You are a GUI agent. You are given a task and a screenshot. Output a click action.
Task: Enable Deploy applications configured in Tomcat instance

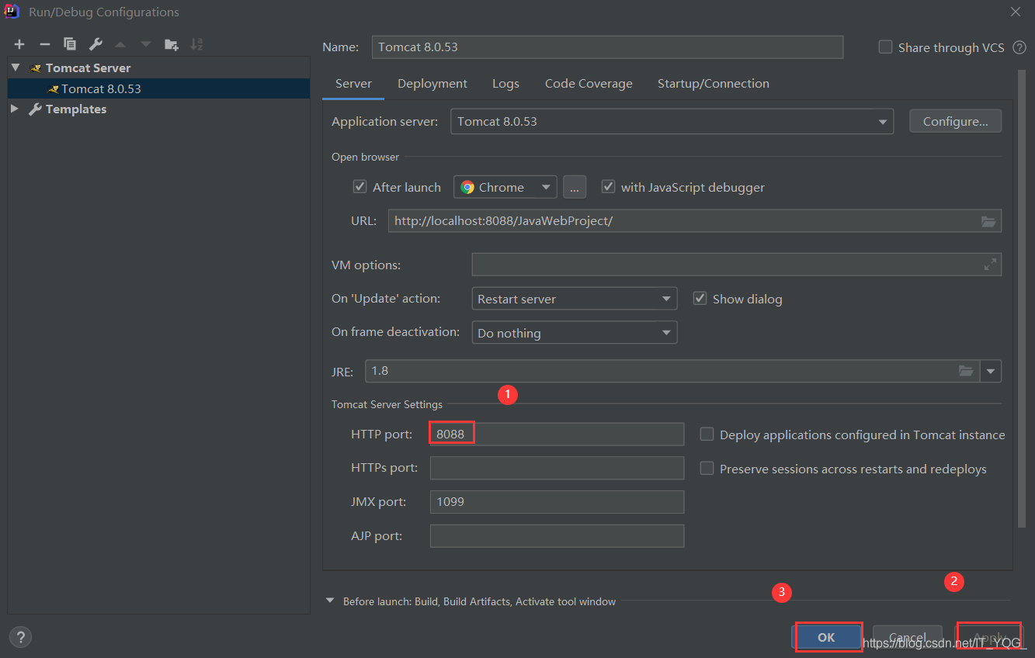click(x=707, y=435)
